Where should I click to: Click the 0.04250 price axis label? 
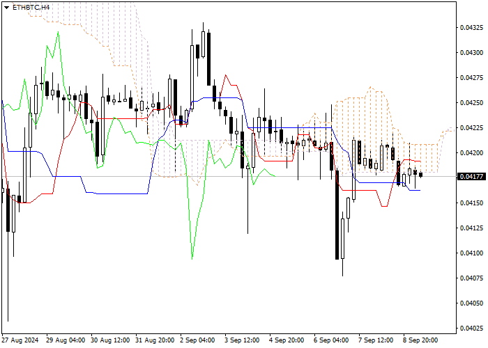point(471,103)
